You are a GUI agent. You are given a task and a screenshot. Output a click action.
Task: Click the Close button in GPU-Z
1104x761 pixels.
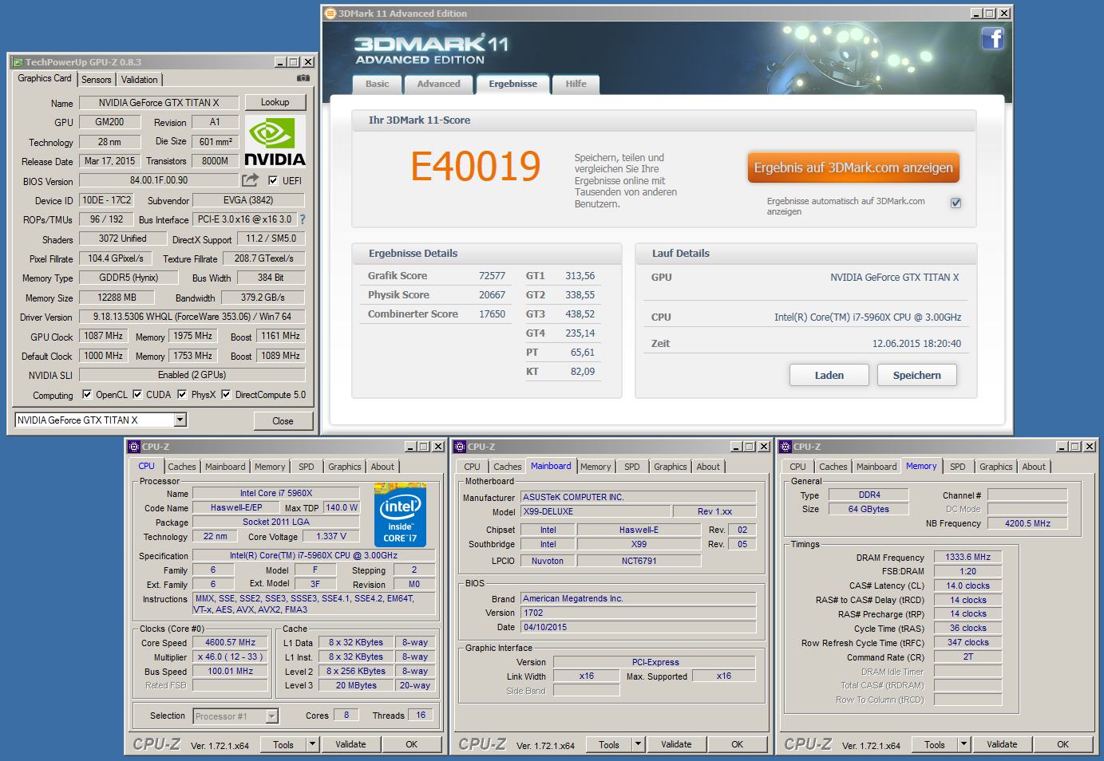(283, 420)
